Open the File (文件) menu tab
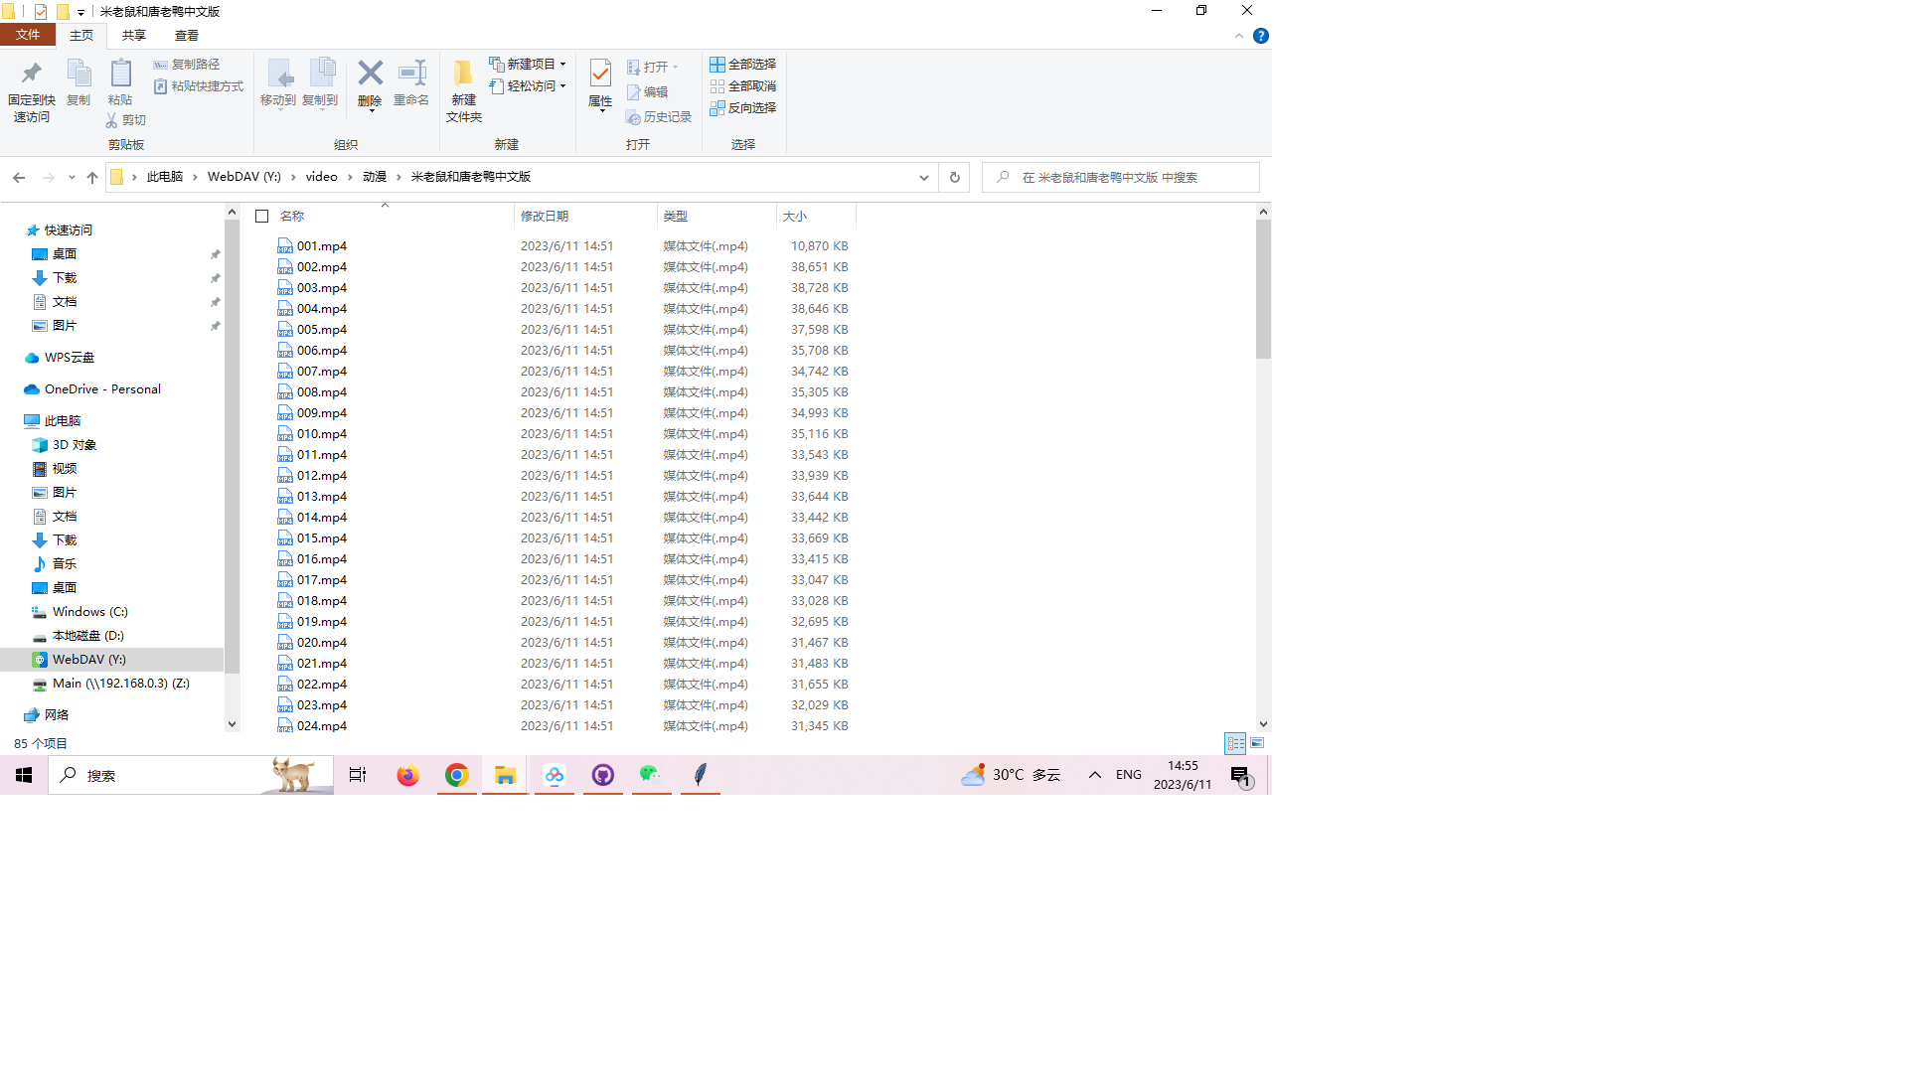This screenshot has width=1908, height=1073. pyautogui.click(x=28, y=35)
